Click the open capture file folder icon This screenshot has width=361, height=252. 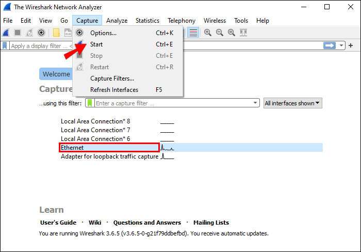pos(56,33)
